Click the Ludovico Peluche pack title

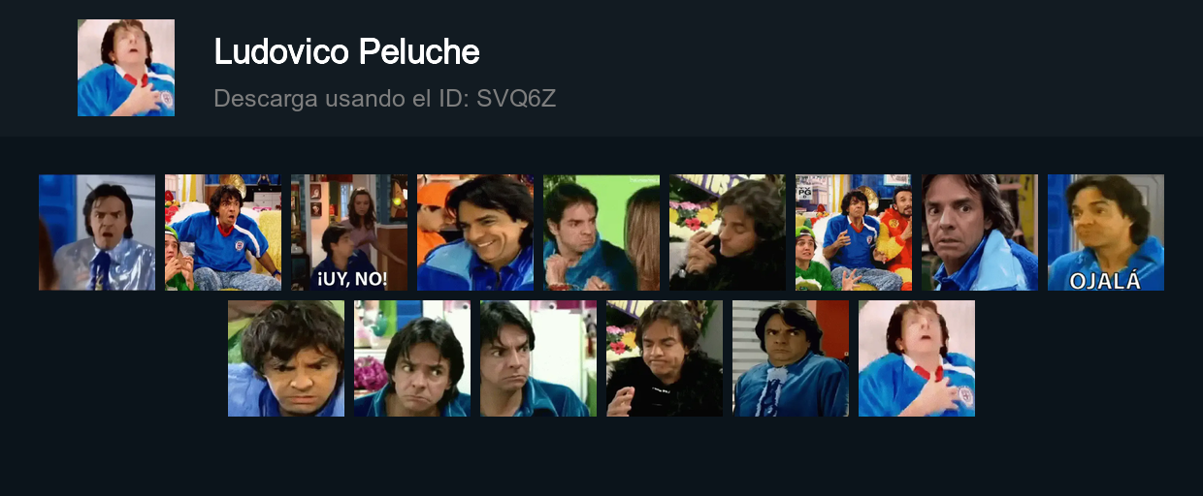pyautogui.click(x=346, y=51)
